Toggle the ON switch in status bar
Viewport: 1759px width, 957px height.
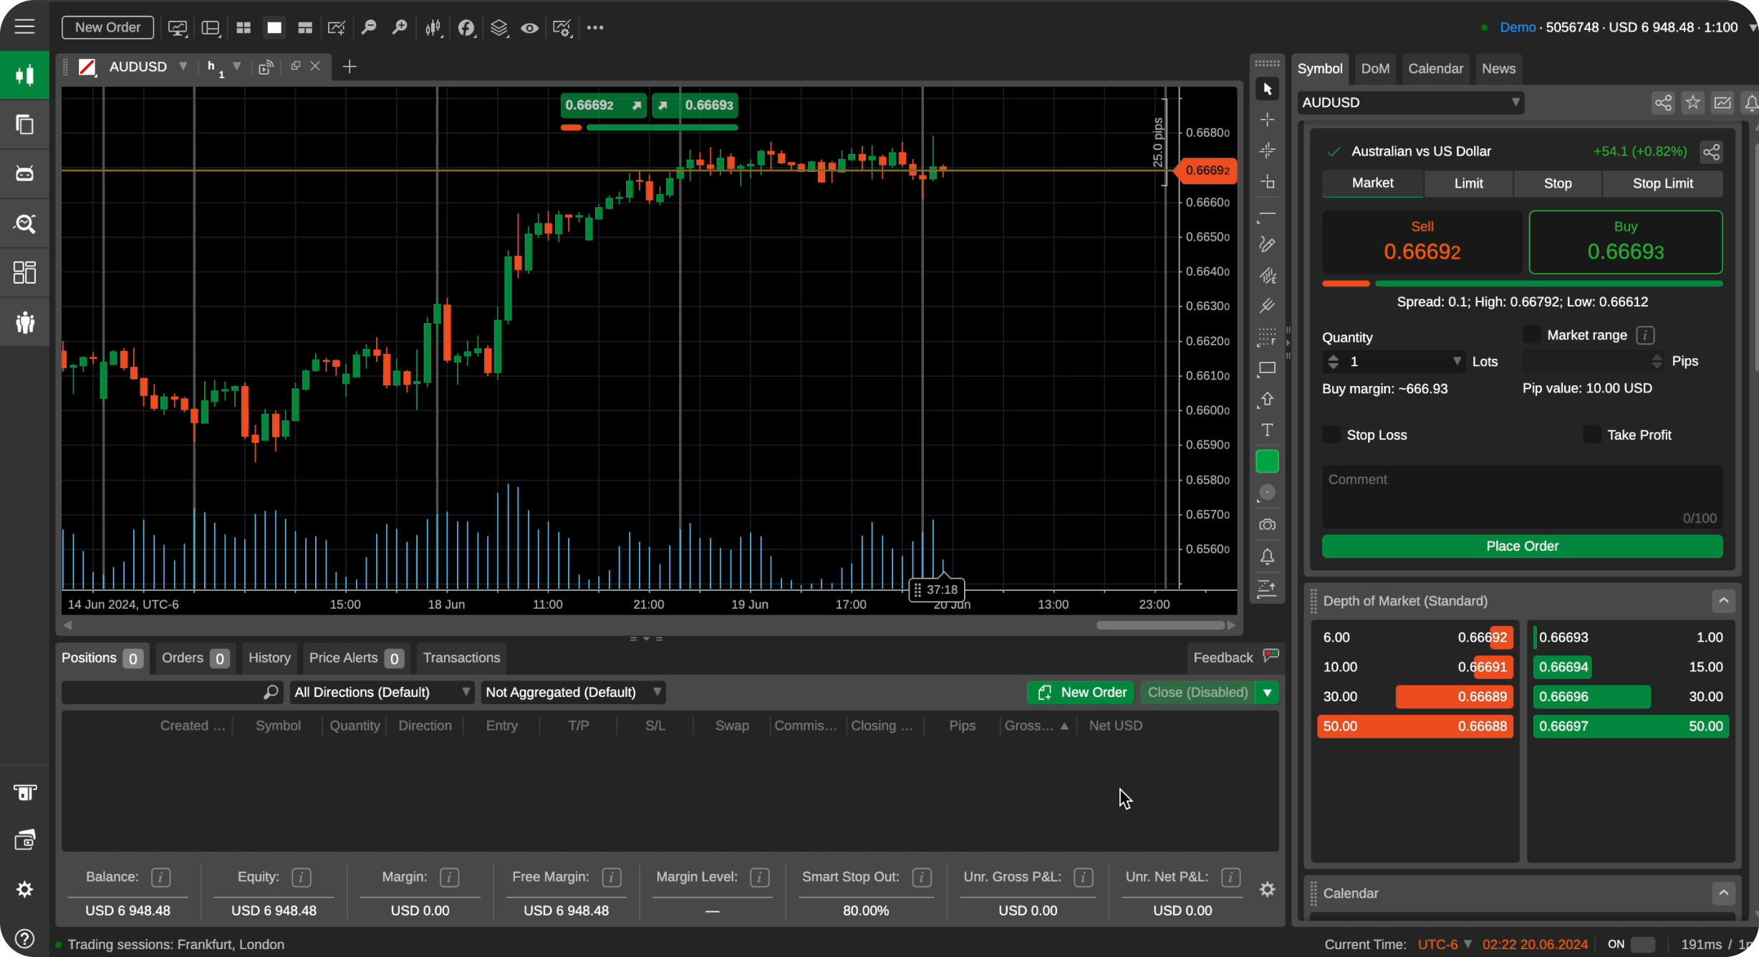point(1643,944)
